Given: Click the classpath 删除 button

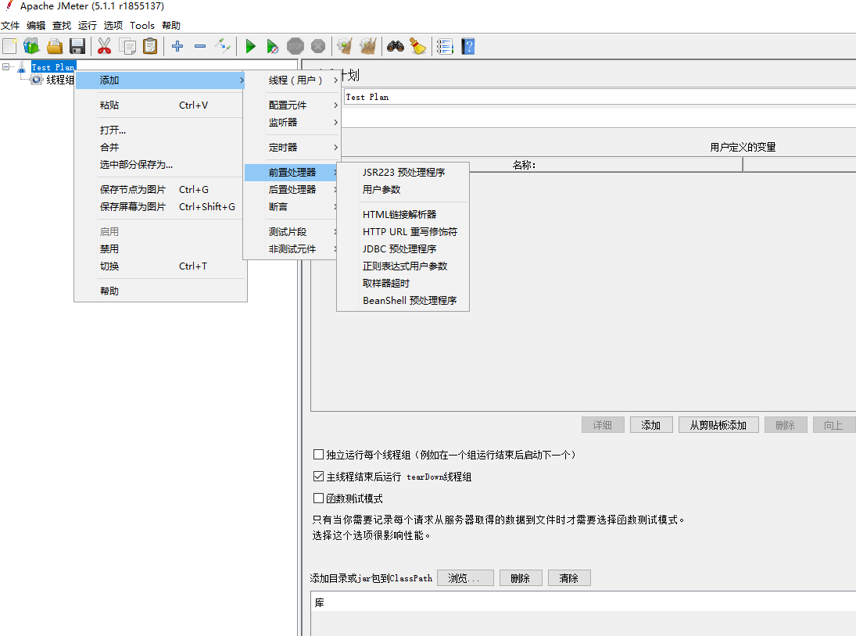Looking at the screenshot, I should 521,578.
